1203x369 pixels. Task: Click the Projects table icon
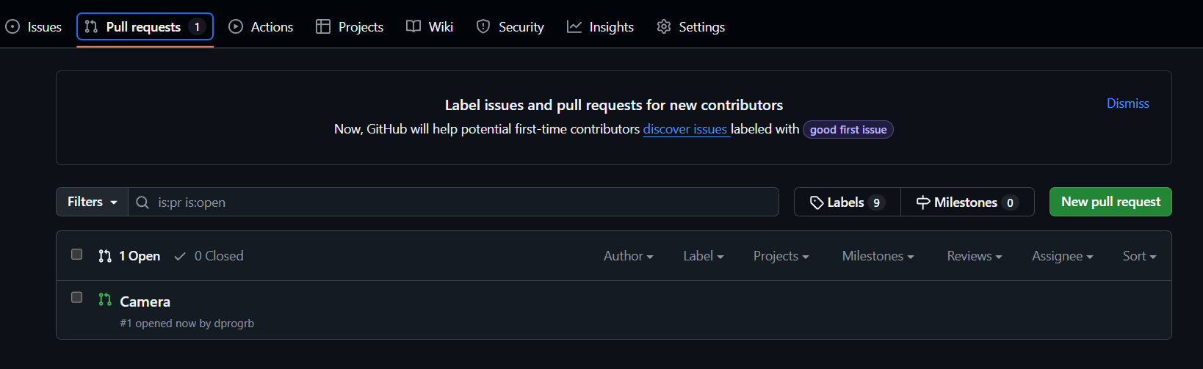tap(323, 27)
